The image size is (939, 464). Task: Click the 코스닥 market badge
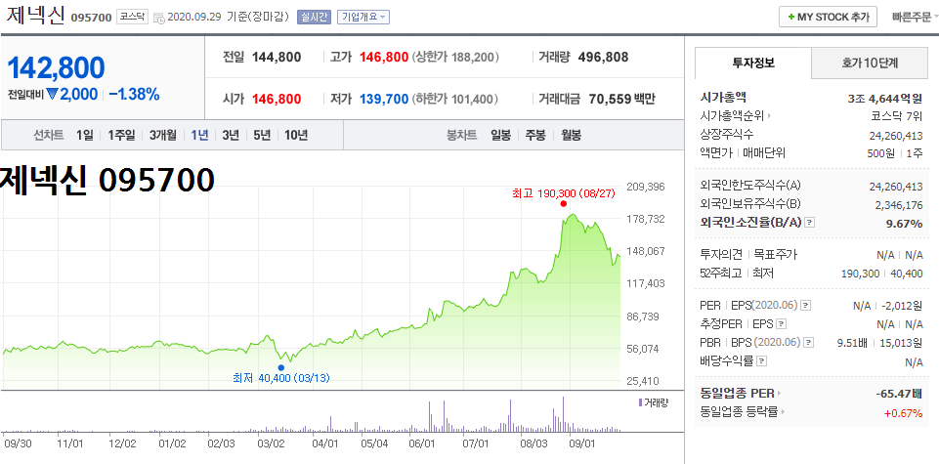click(132, 17)
